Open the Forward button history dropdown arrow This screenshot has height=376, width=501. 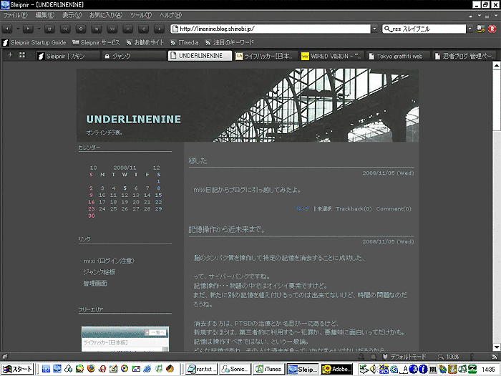pos(39,29)
